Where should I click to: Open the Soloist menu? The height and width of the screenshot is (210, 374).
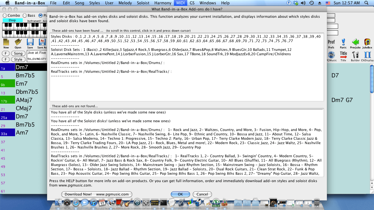click(x=143, y=3)
